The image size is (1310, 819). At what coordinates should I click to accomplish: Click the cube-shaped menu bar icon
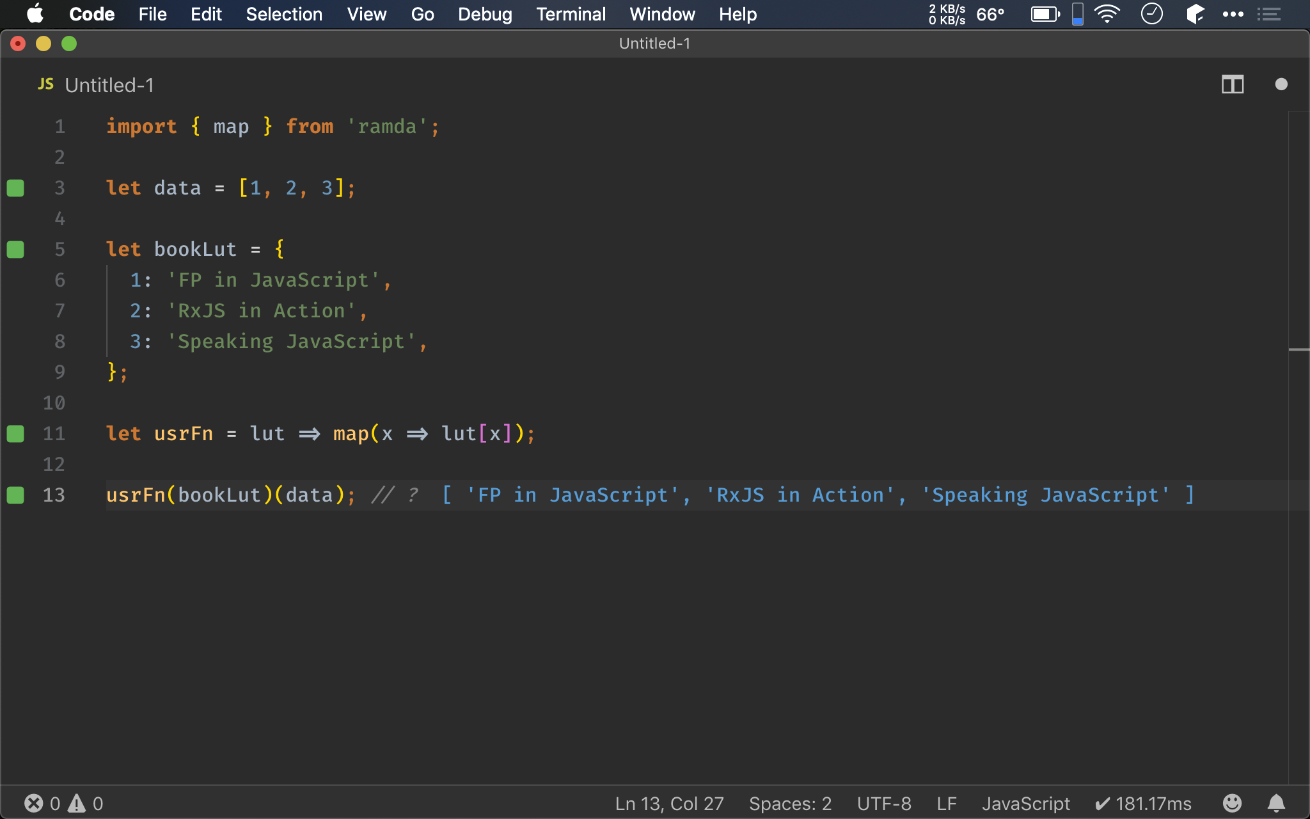coord(1195,14)
